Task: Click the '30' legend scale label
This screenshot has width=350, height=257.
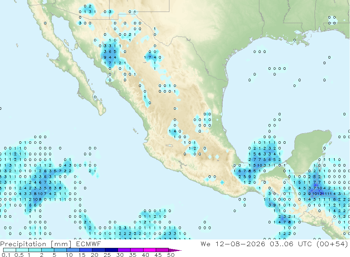Action: [120, 255]
